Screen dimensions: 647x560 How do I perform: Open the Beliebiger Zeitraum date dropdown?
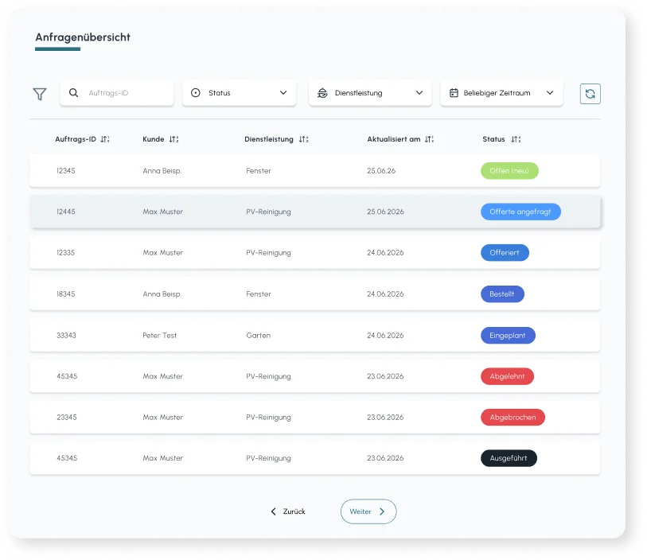(501, 93)
